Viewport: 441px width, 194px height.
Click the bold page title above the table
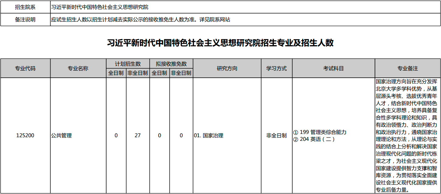coord(220,43)
